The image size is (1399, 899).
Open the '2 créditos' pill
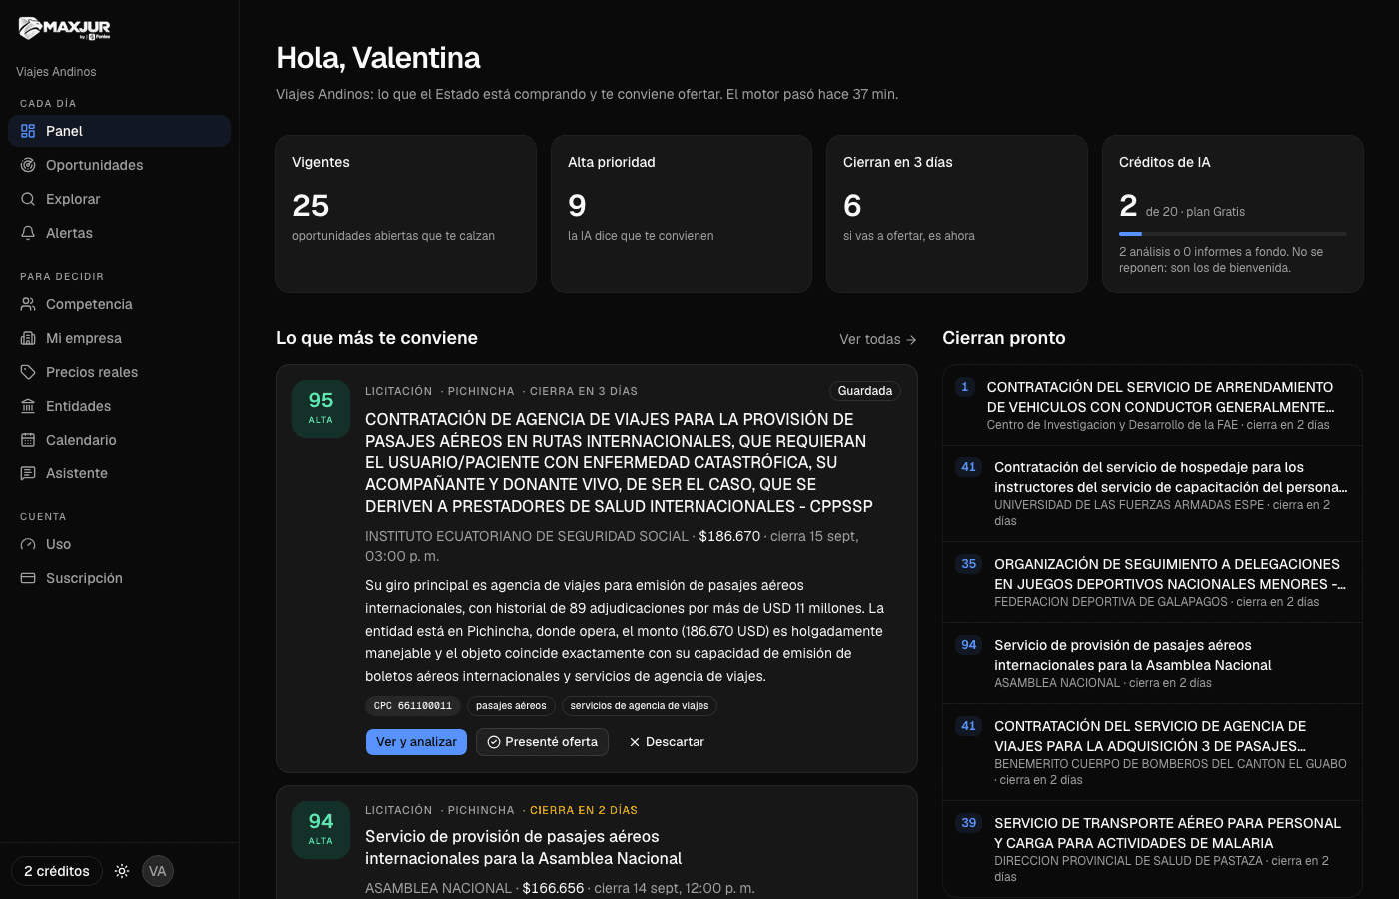pos(57,871)
